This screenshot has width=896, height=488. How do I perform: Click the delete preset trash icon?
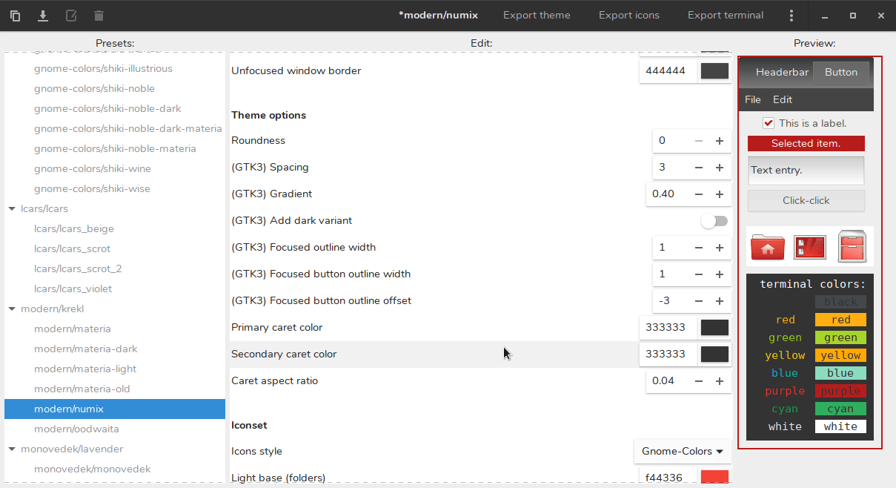pos(99,16)
